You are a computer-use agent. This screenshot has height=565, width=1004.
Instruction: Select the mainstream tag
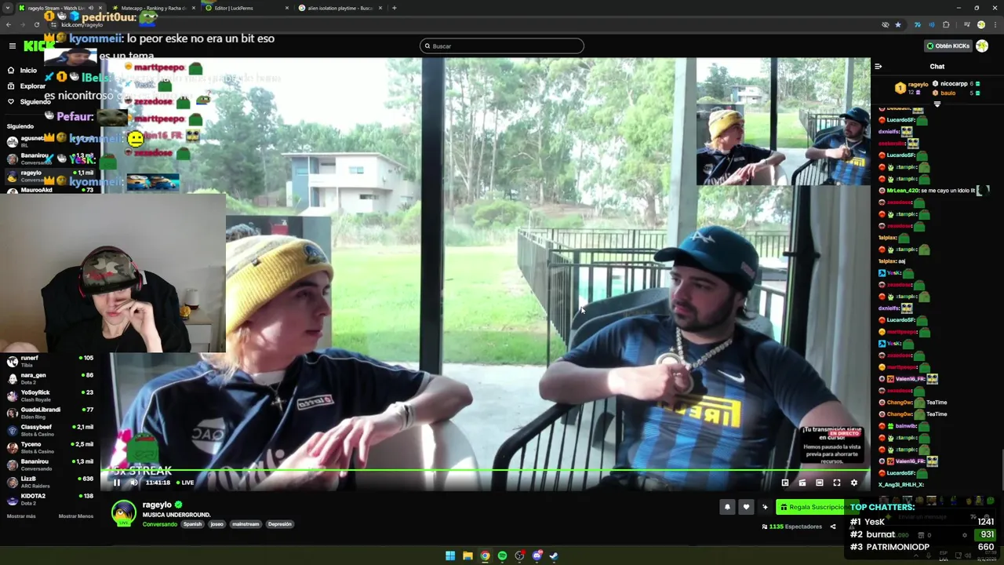[x=246, y=524]
